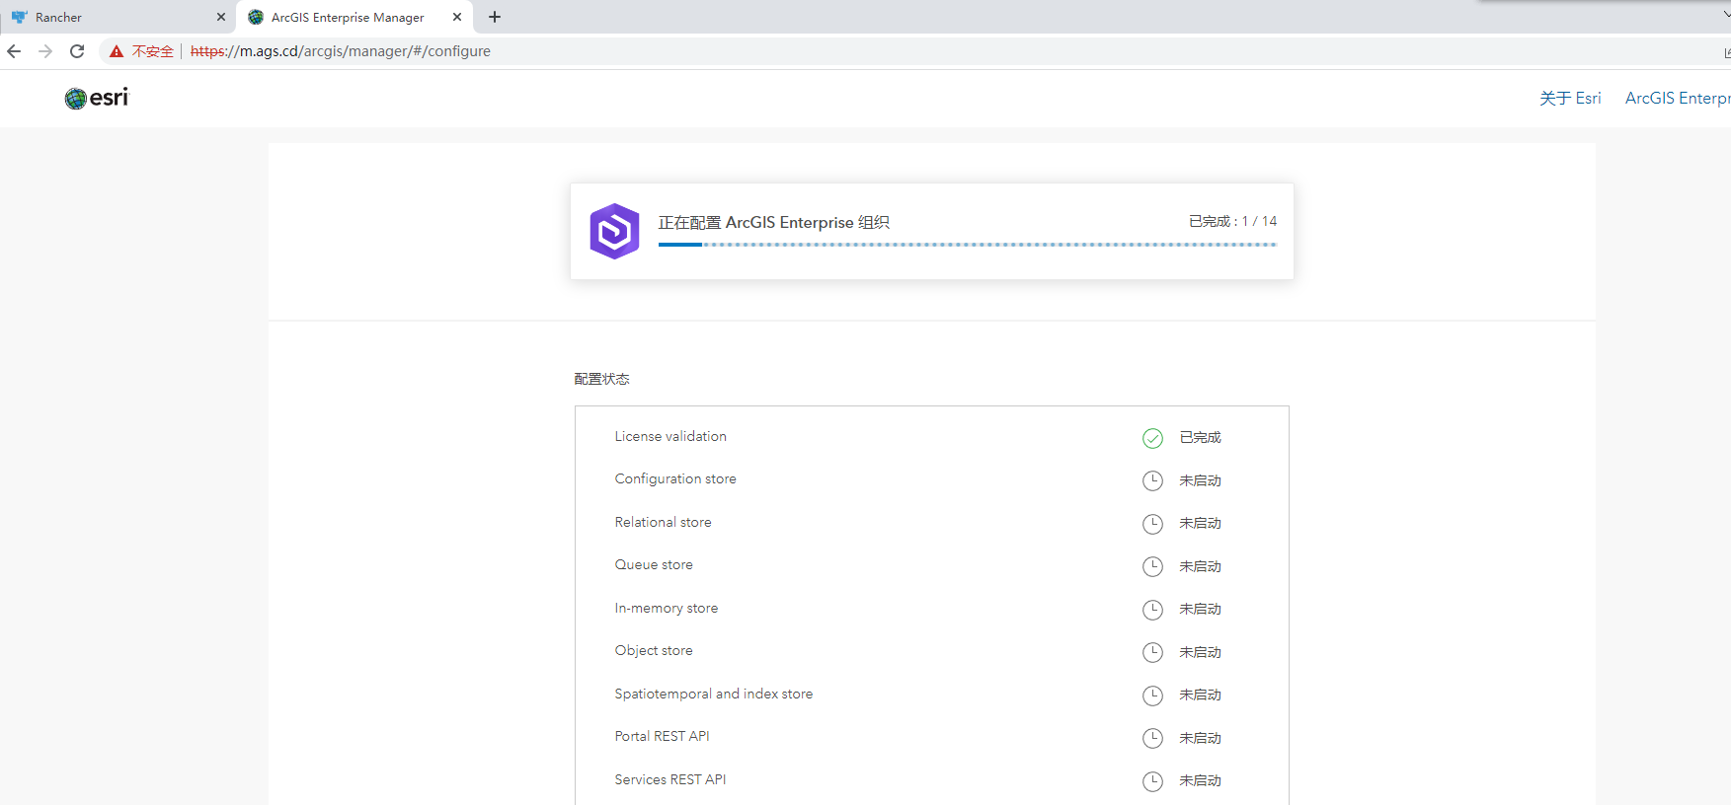Viewport: 1731px width, 805px height.
Task: Click the clock icon for In-memory store
Action: [1152, 610]
